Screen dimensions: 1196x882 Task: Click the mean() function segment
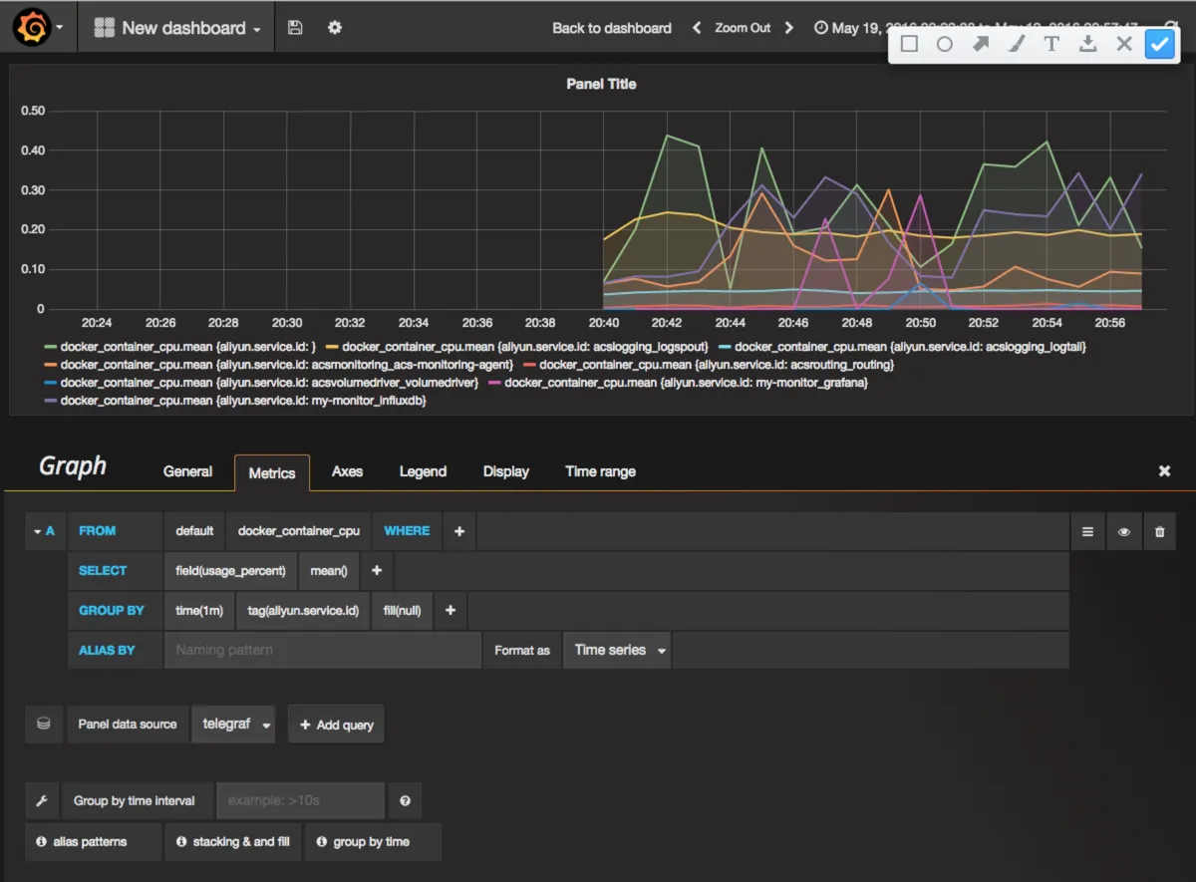tap(329, 571)
